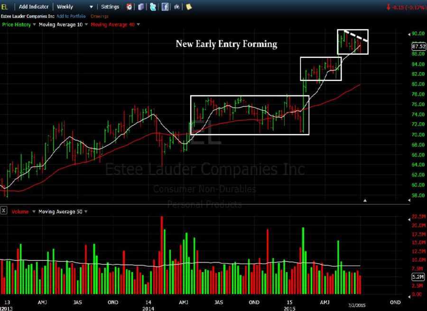Click Add Indicator in the toolbar

click(34, 7)
